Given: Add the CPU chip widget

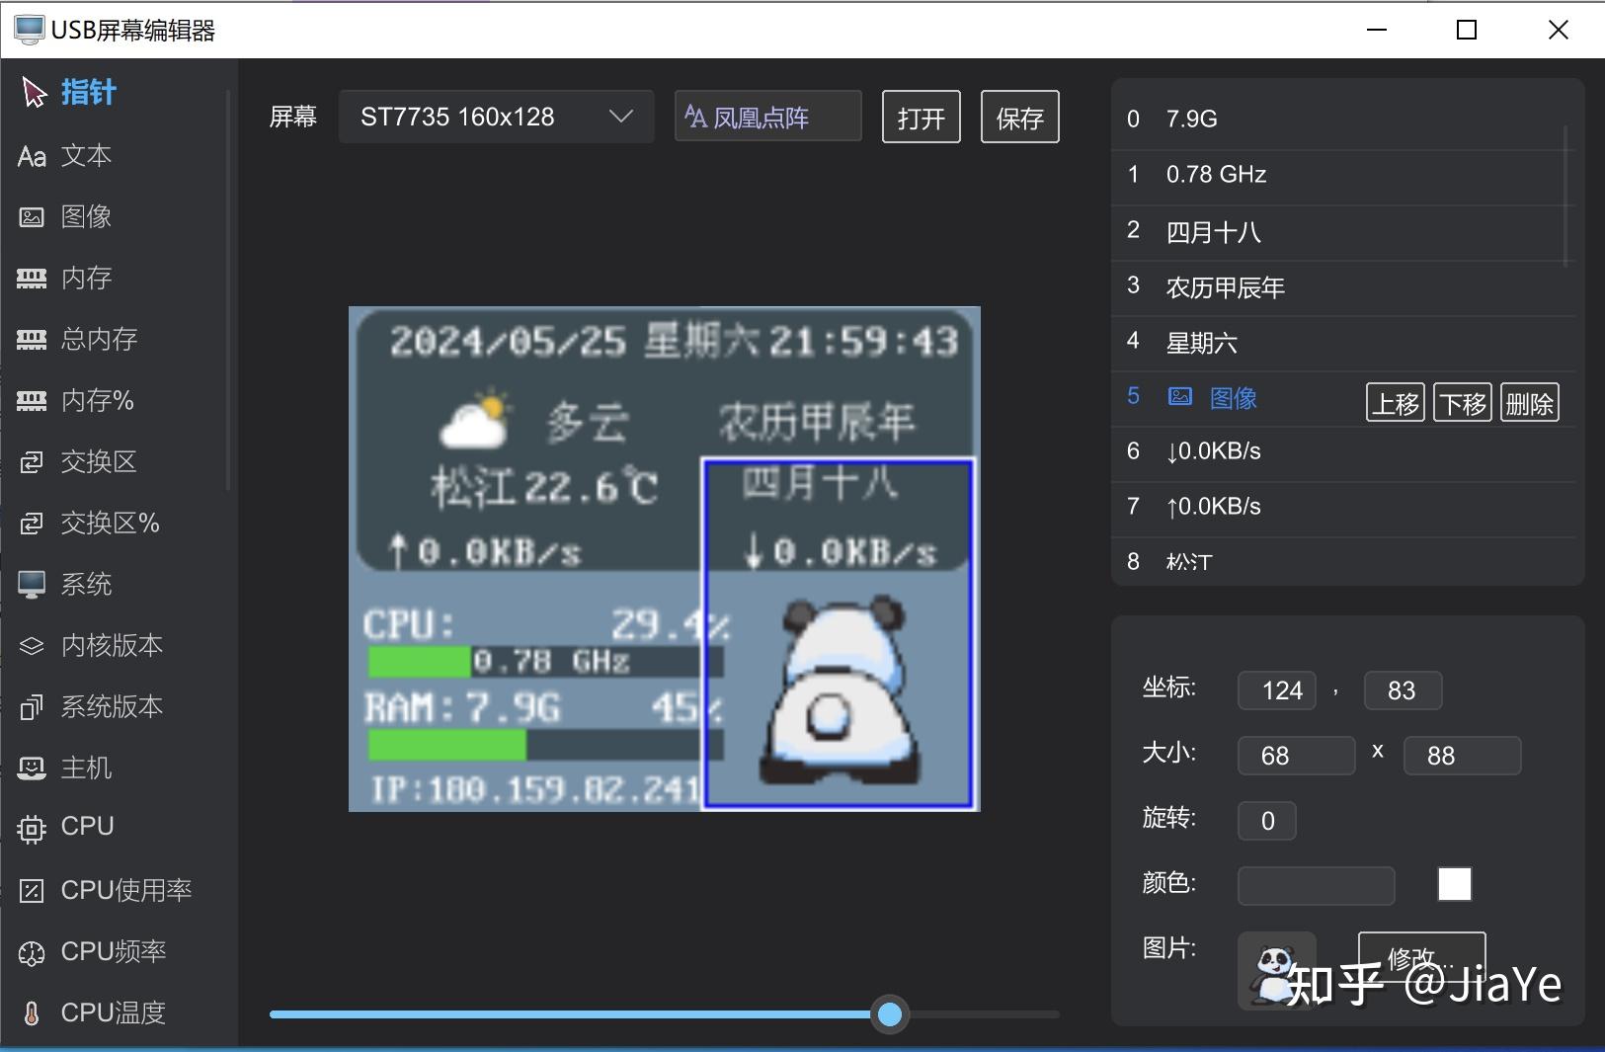Looking at the screenshot, I should pos(65,827).
